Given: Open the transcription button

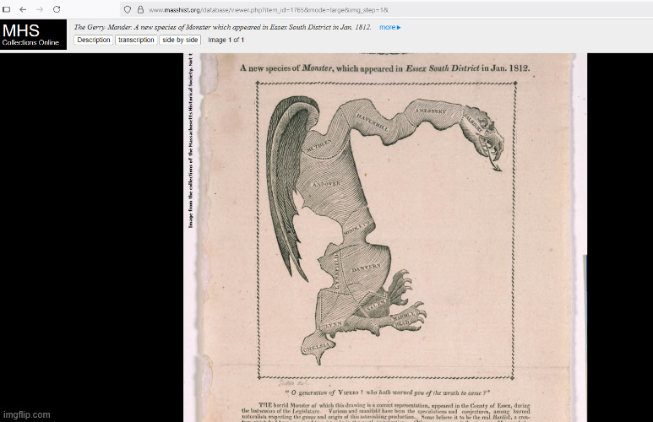Looking at the screenshot, I should pos(136,40).
